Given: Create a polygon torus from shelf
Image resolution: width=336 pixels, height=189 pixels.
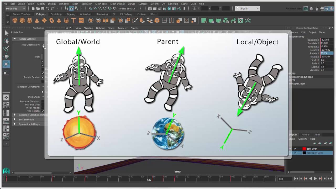Looking at the screenshot, I should (x=52, y=20).
